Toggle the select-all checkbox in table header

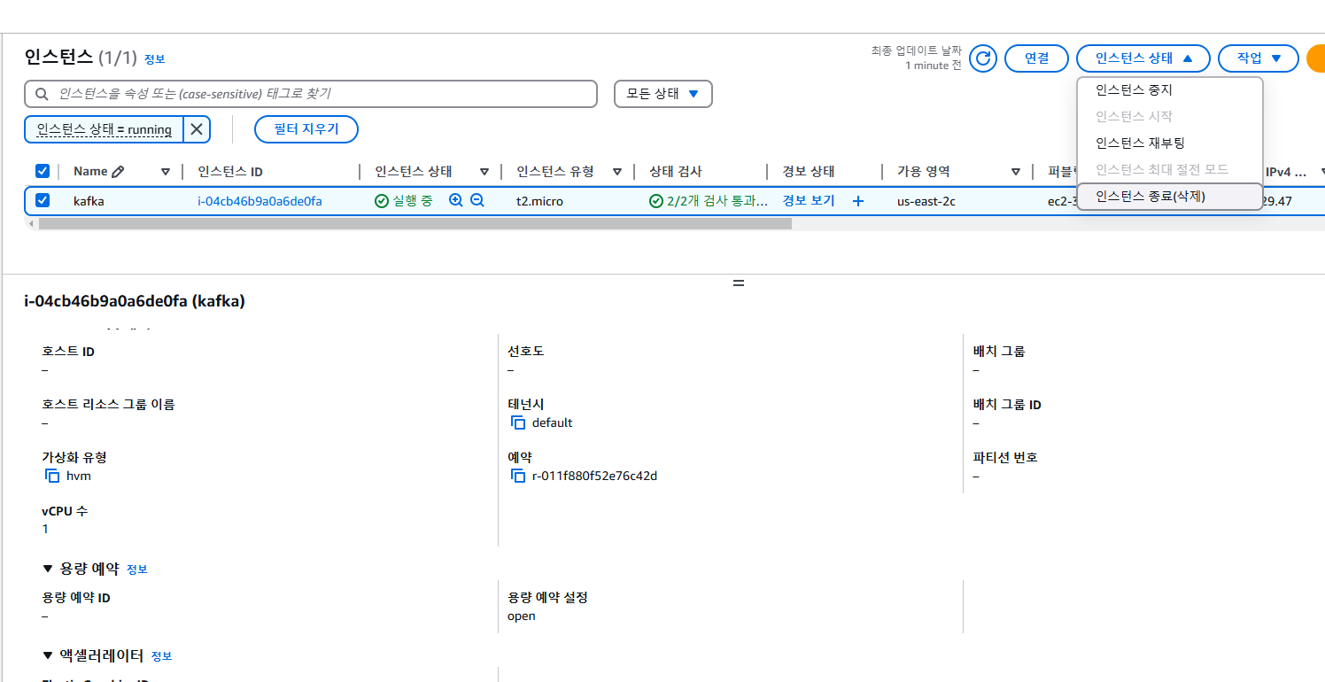tap(43, 172)
